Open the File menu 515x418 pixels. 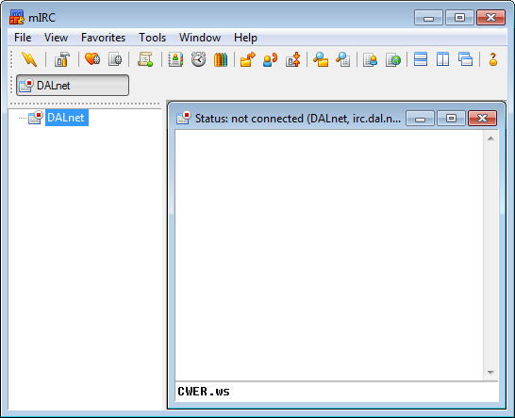[x=23, y=38]
